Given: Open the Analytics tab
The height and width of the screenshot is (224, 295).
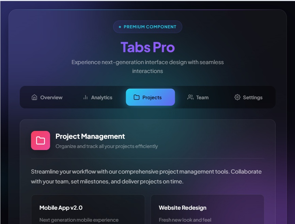Looking at the screenshot, I should 98,97.
